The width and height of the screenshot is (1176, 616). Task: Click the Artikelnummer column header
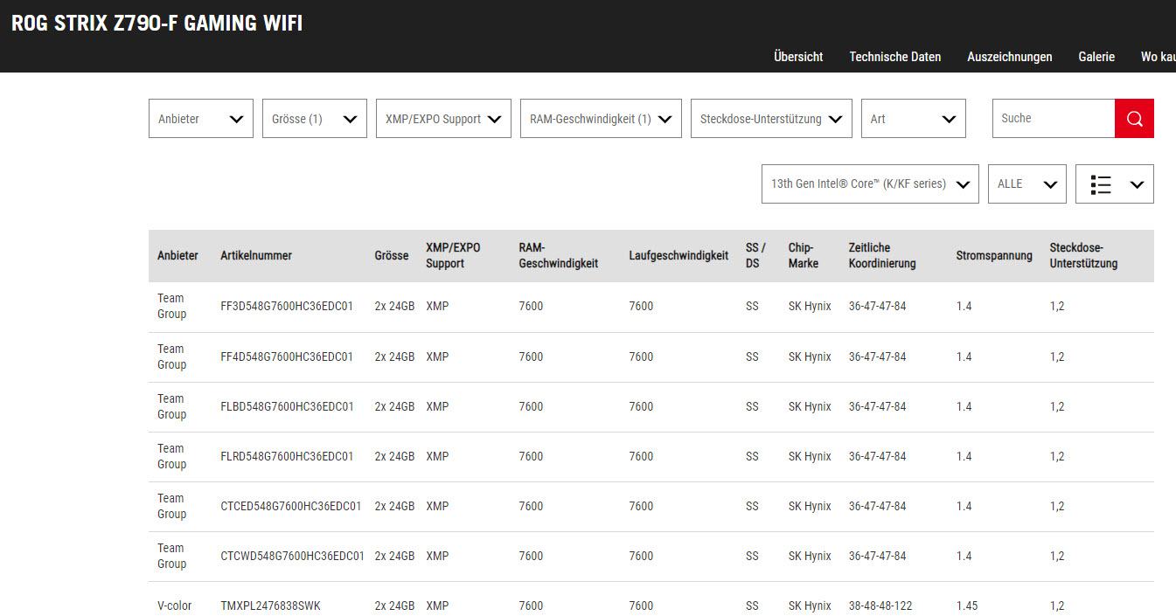pos(256,256)
